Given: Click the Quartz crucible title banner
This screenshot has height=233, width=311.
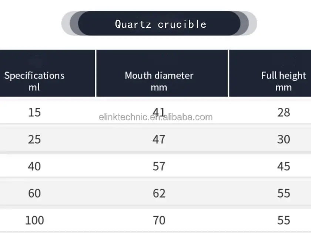Looking at the screenshot, I should coord(160,24).
